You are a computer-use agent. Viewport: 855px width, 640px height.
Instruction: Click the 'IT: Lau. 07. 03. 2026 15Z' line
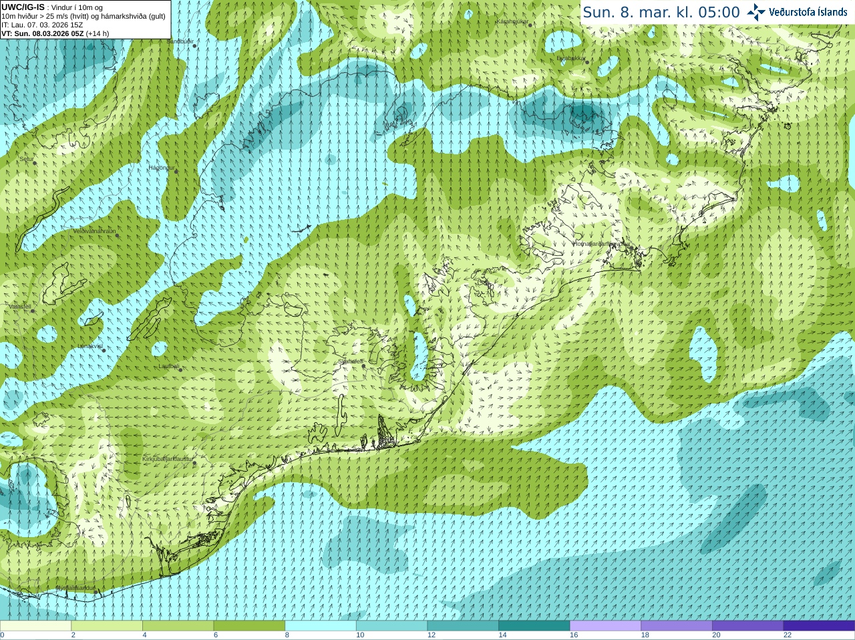42,25
